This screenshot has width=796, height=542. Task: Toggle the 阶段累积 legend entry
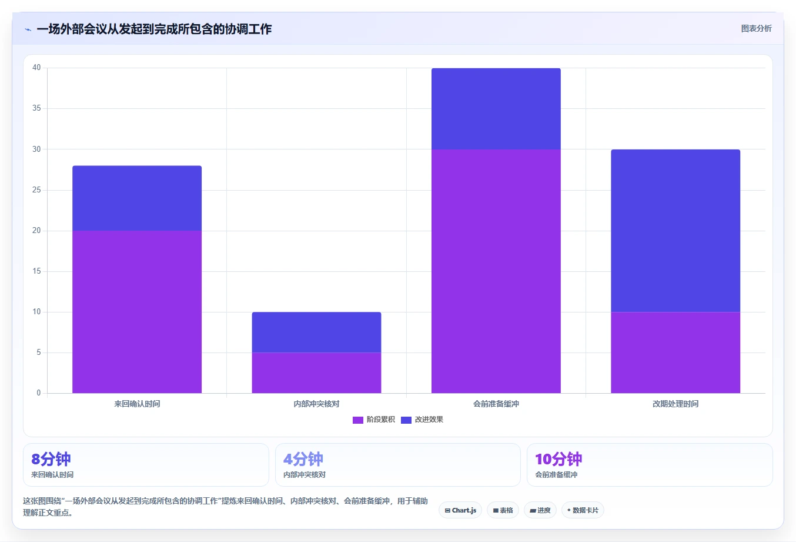(373, 420)
